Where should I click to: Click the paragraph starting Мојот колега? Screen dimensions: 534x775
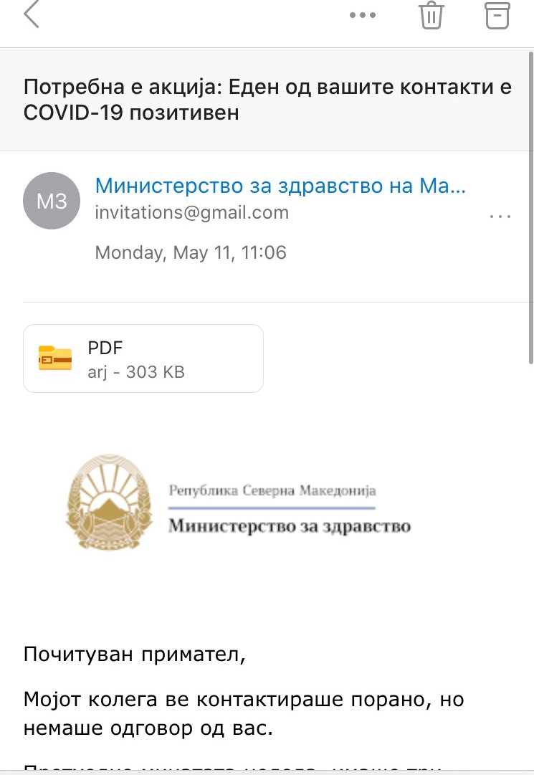pos(244,714)
